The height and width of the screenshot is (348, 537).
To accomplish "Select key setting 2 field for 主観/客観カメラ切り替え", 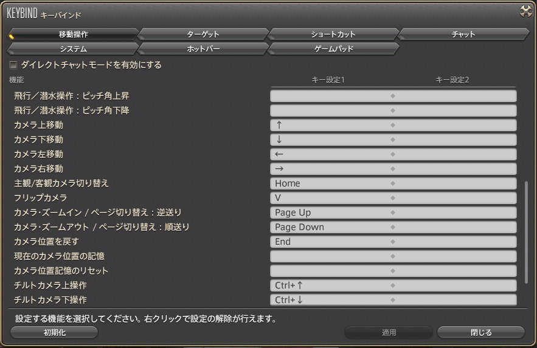I will pyautogui.click(x=455, y=183).
